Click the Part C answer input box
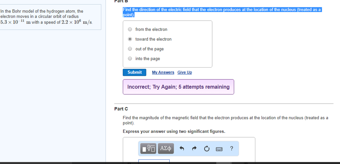The image size is (340, 164). point(154,161)
